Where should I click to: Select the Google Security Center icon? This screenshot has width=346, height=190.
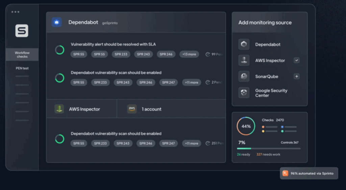(x=244, y=92)
